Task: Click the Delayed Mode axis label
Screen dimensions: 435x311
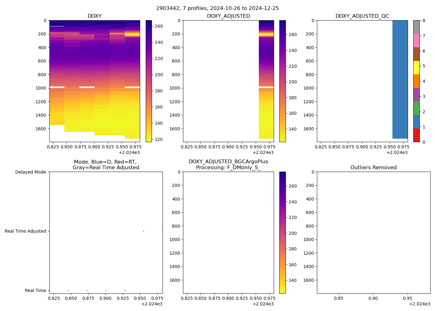Action: click(x=30, y=172)
